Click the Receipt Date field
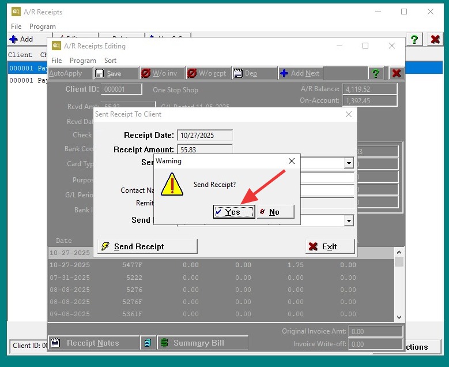This screenshot has height=367, width=449. [x=205, y=136]
